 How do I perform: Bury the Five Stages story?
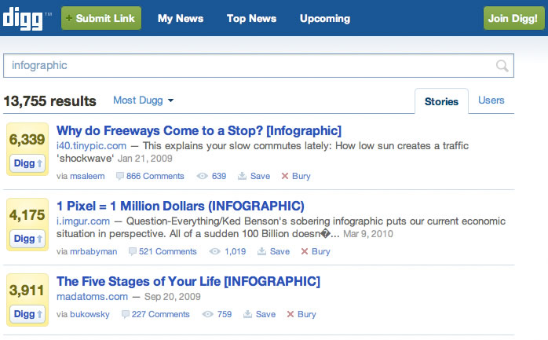[x=301, y=314]
